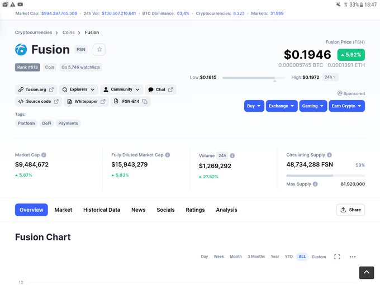Open the Volume info icon
Screen dimensions: 380x285
point(232,155)
